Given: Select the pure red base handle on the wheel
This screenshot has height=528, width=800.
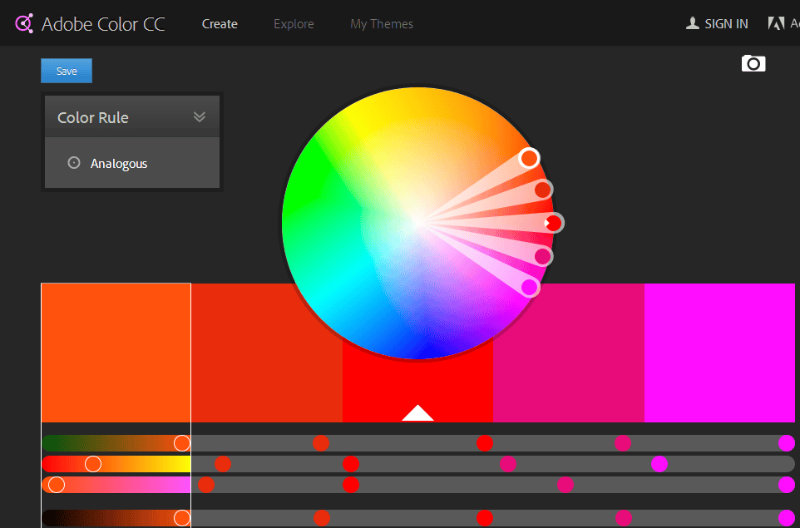Looking at the screenshot, I should click(x=554, y=223).
